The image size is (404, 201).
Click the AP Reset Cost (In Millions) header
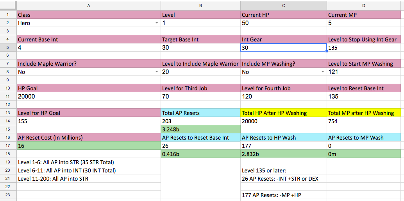click(89, 137)
